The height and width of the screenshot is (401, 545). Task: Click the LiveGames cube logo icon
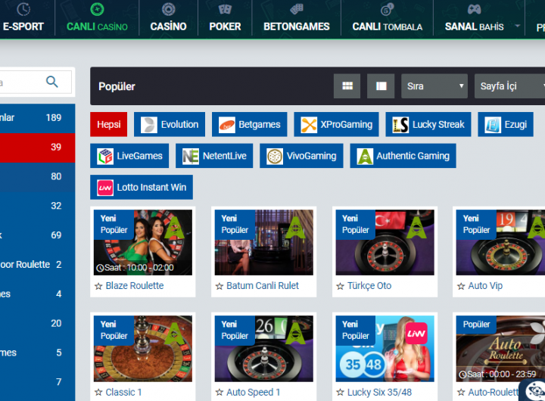pyautogui.click(x=105, y=156)
